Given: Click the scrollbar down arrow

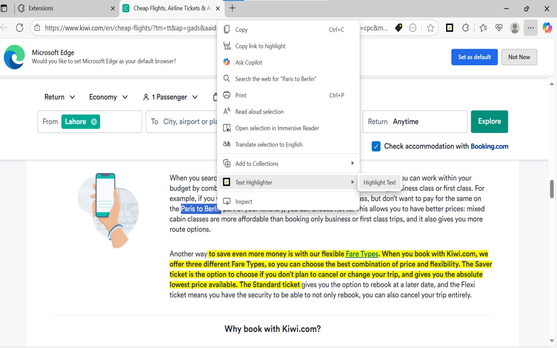Looking at the screenshot, I should [552, 341].
